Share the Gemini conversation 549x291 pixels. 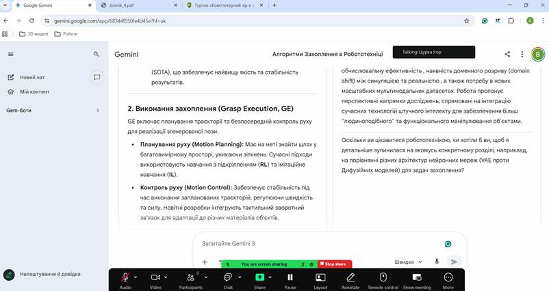pos(507,54)
